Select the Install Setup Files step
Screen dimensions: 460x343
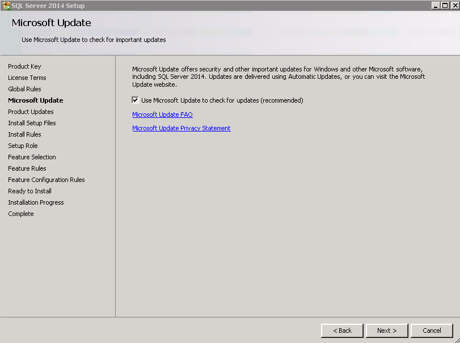pos(32,123)
